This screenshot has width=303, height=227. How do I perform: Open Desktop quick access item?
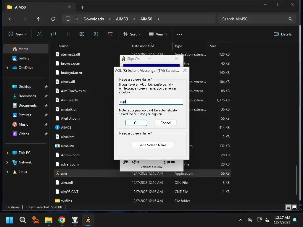click(x=26, y=87)
